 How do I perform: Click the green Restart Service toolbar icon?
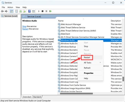(x=50, y=11)
